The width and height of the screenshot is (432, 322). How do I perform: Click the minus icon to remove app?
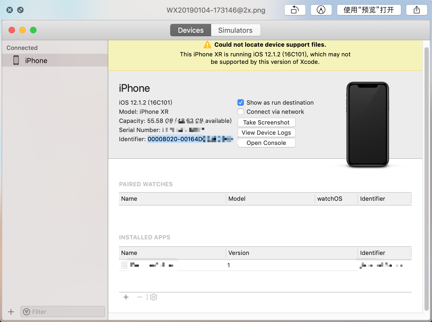pyautogui.click(x=140, y=297)
